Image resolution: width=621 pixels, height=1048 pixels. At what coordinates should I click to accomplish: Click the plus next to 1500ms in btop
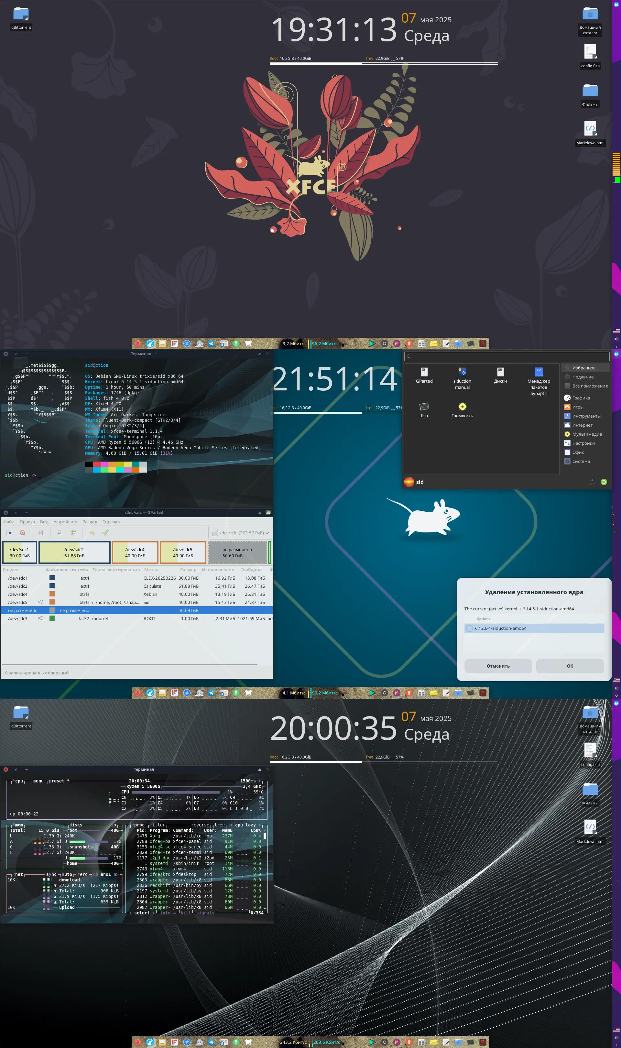pos(259,781)
